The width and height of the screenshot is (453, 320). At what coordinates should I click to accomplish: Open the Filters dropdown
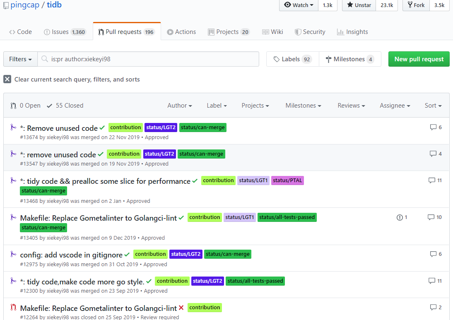20,59
